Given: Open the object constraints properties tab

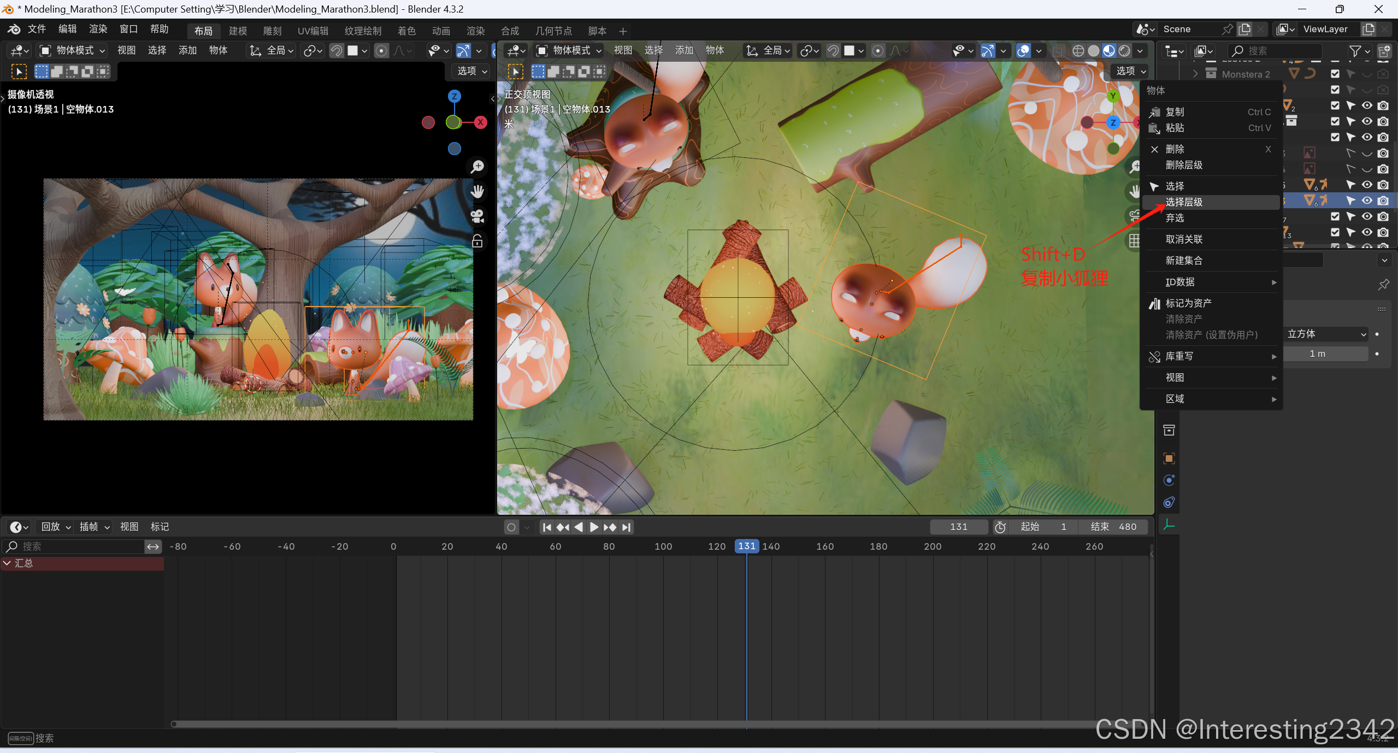Looking at the screenshot, I should click(x=1169, y=503).
